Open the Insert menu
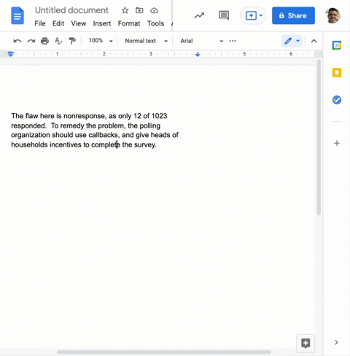This screenshot has height=356, width=350. (102, 23)
